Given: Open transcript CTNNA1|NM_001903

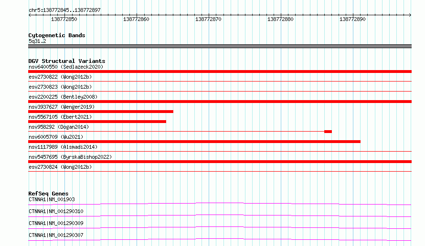Looking at the screenshot, I should click(52, 199).
